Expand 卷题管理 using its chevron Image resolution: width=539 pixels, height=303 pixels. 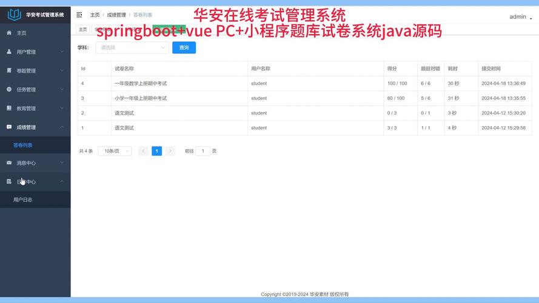tap(62, 70)
